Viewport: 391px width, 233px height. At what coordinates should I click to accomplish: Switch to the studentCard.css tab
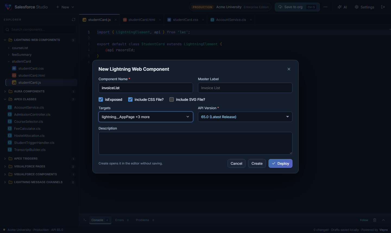pyautogui.click(x=185, y=20)
